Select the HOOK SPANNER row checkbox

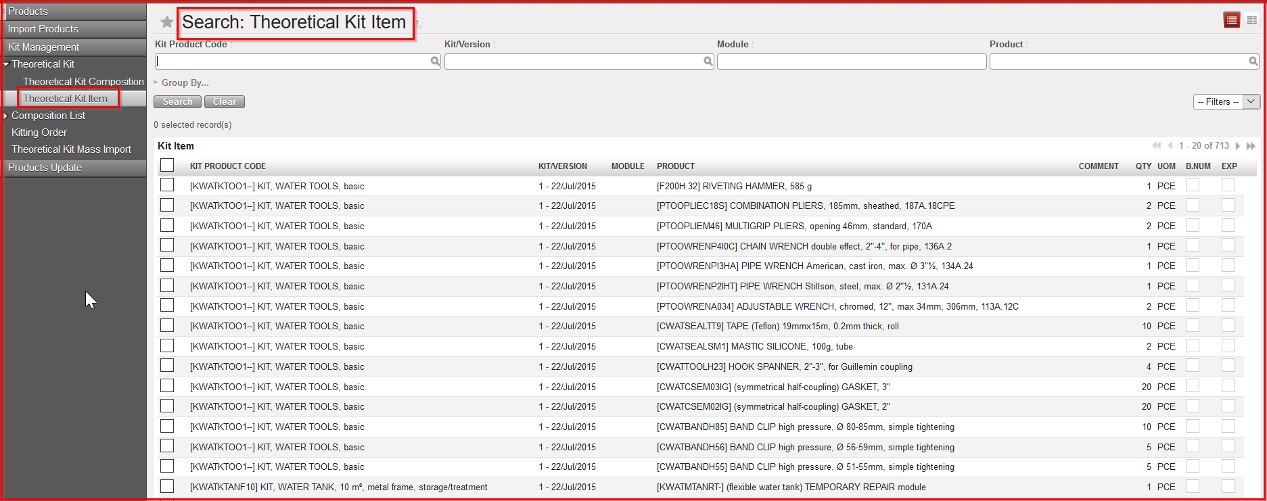tap(167, 366)
